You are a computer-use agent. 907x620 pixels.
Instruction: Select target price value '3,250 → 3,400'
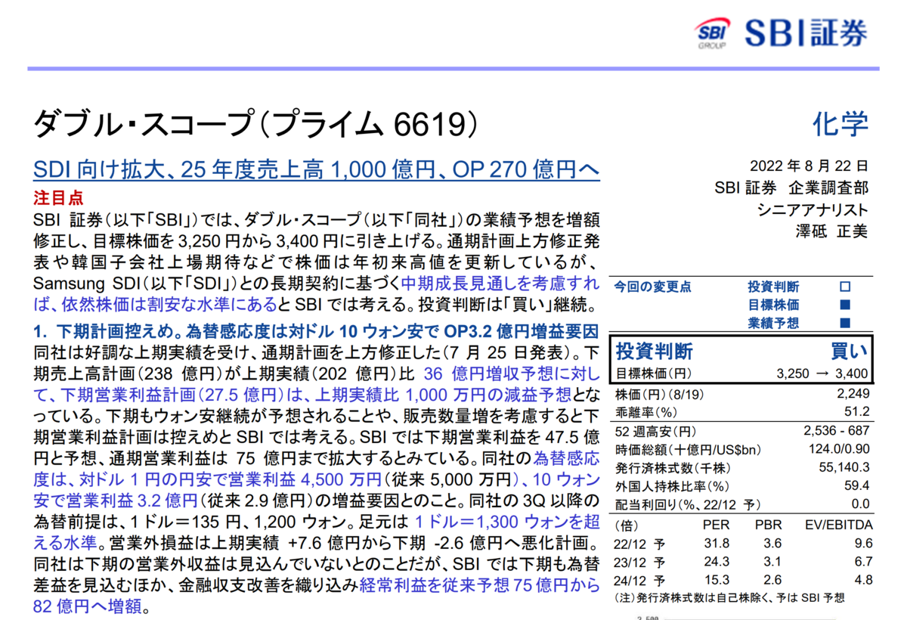[x=822, y=374]
